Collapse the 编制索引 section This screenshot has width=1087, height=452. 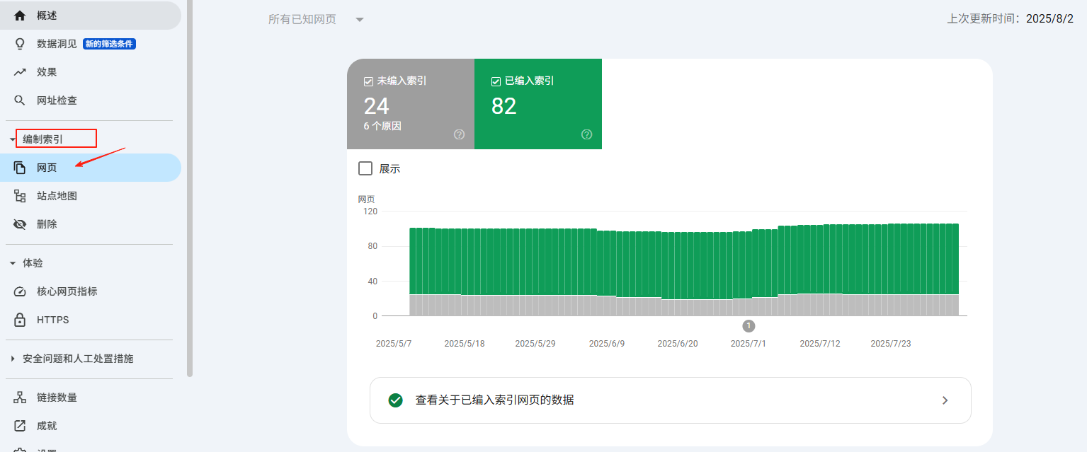point(13,139)
